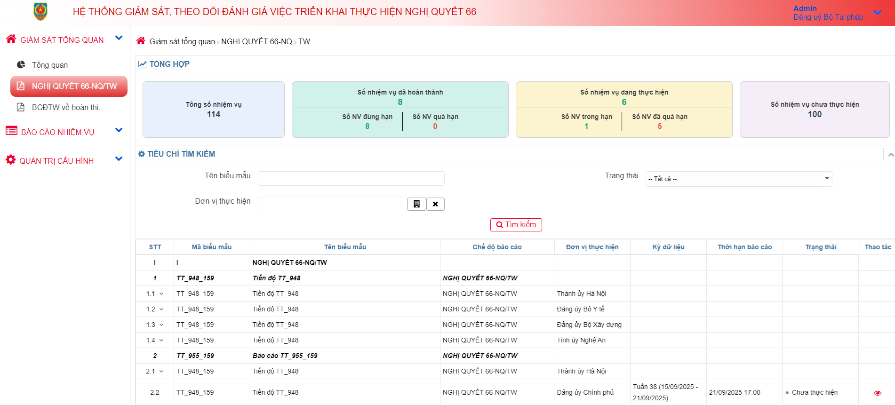Click the pie chart icon for Tổng quan
The width and height of the screenshot is (895, 405).
click(21, 64)
